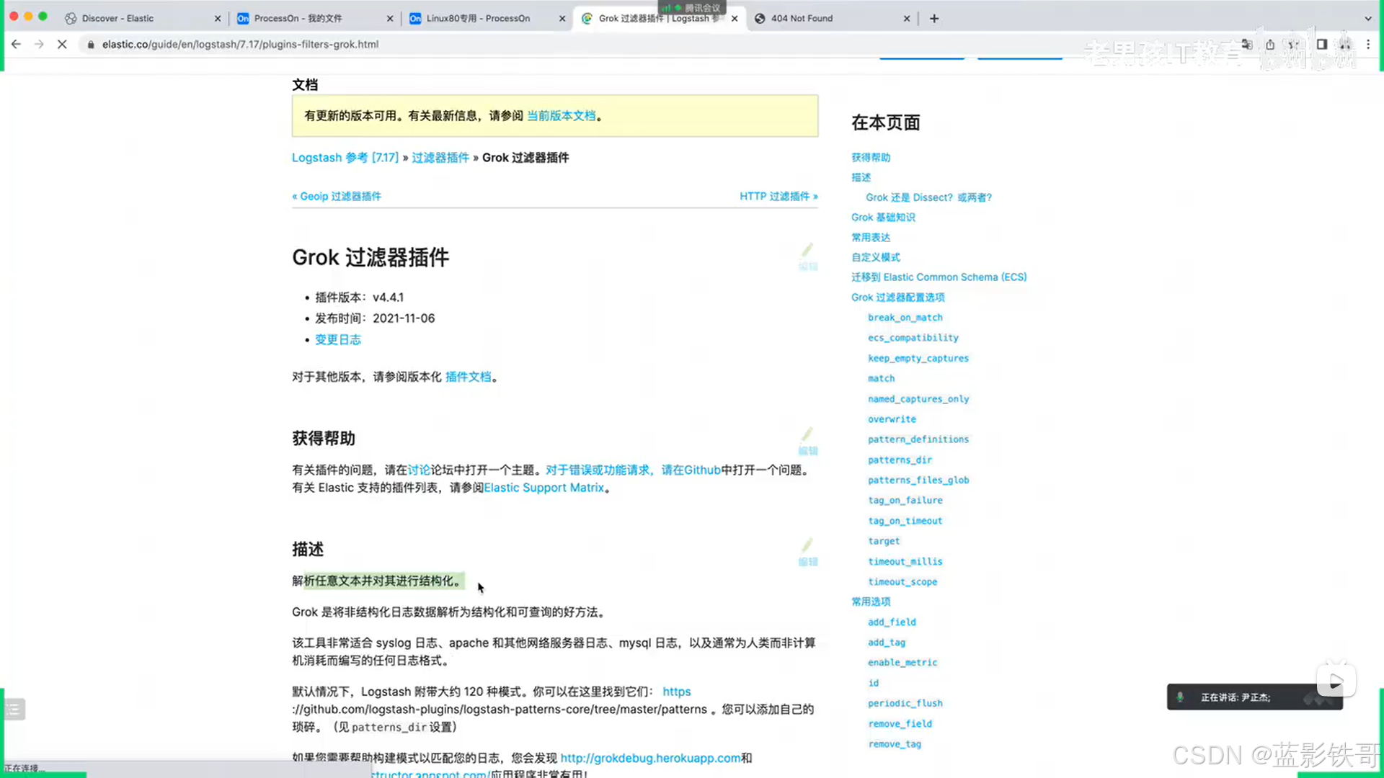The height and width of the screenshot is (778, 1384).
Task: Jump to patterns_files_glob option
Action: pos(918,480)
